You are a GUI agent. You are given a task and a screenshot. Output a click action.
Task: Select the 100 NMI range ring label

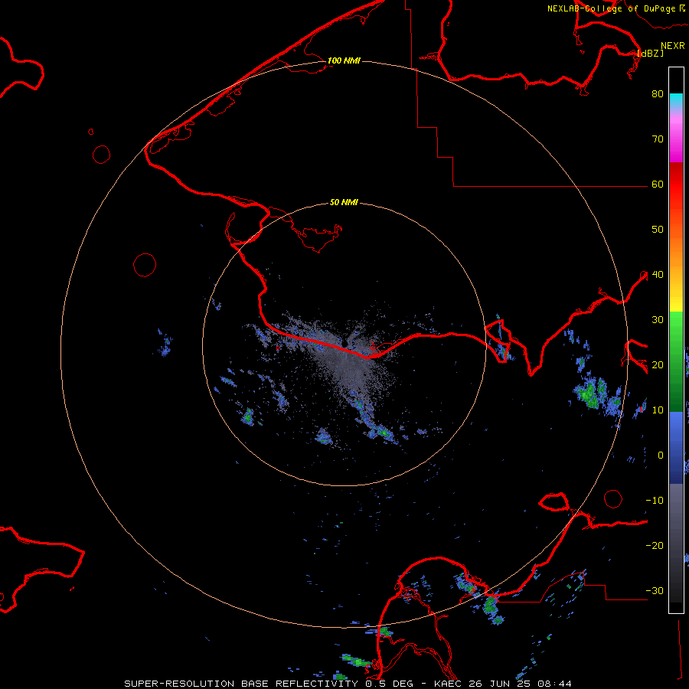pos(344,60)
